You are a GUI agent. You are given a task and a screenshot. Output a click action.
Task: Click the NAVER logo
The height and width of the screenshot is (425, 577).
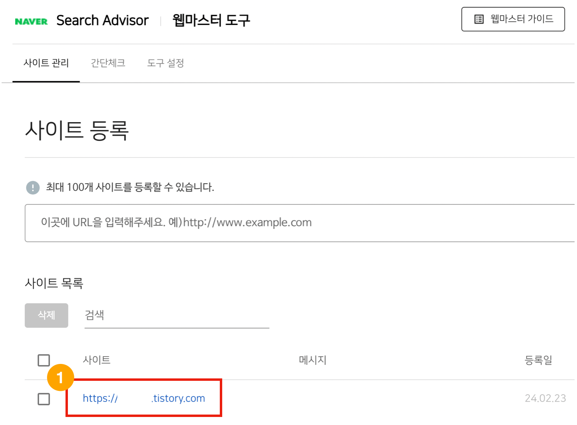click(x=31, y=20)
